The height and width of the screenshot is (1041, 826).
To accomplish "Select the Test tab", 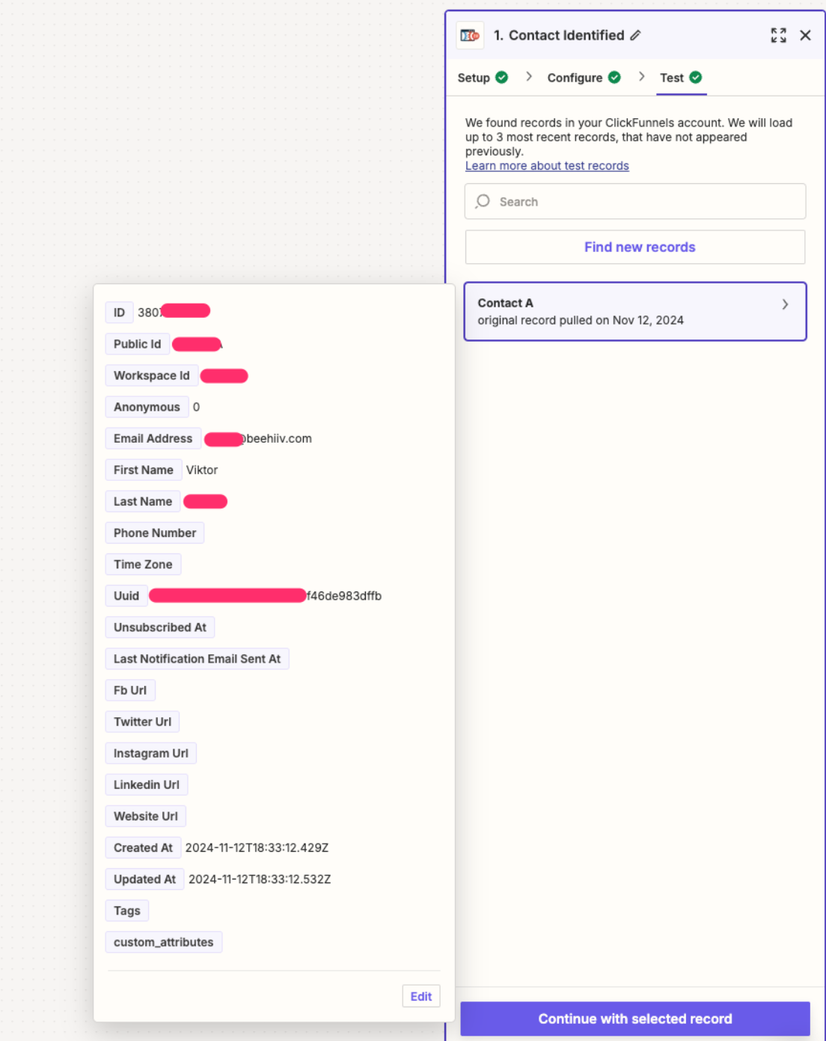I will (x=671, y=78).
